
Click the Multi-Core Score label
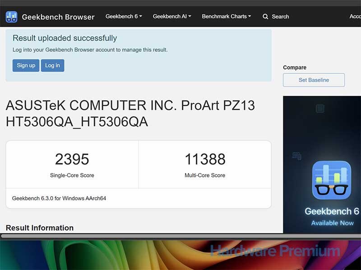click(205, 175)
